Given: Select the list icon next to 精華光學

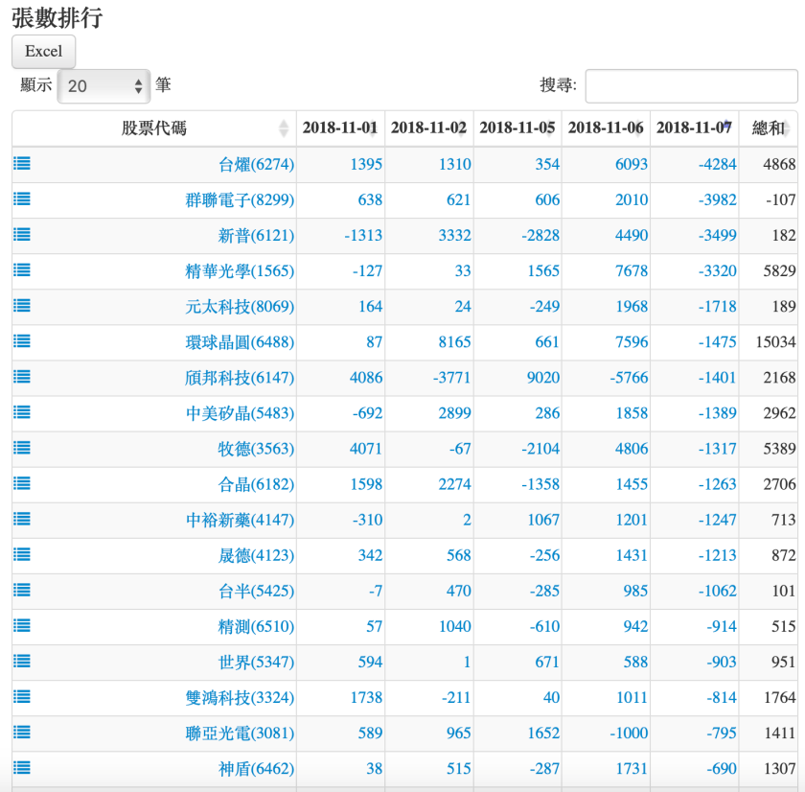Looking at the screenshot, I should pyautogui.click(x=20, y=269).
